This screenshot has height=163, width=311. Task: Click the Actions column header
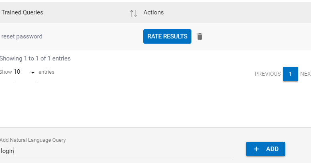coord(154,12)
